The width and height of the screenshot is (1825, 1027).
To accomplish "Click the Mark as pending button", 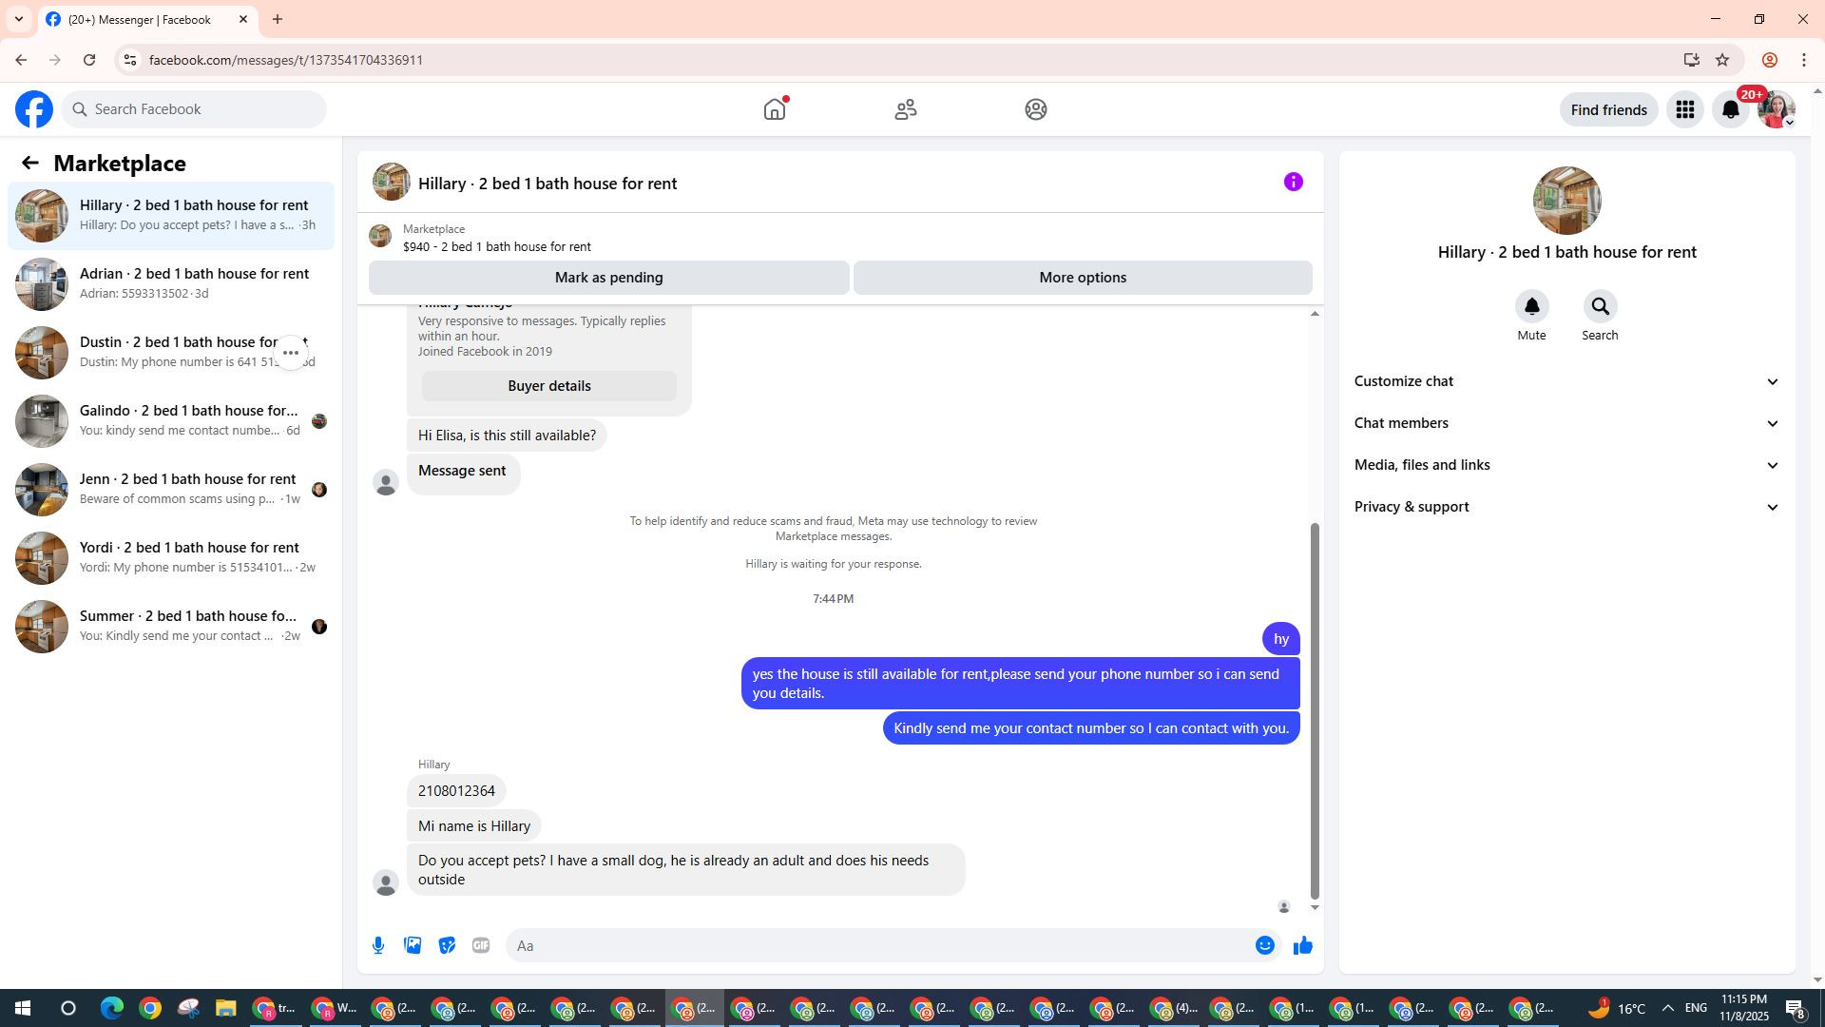I will [608, 278].
